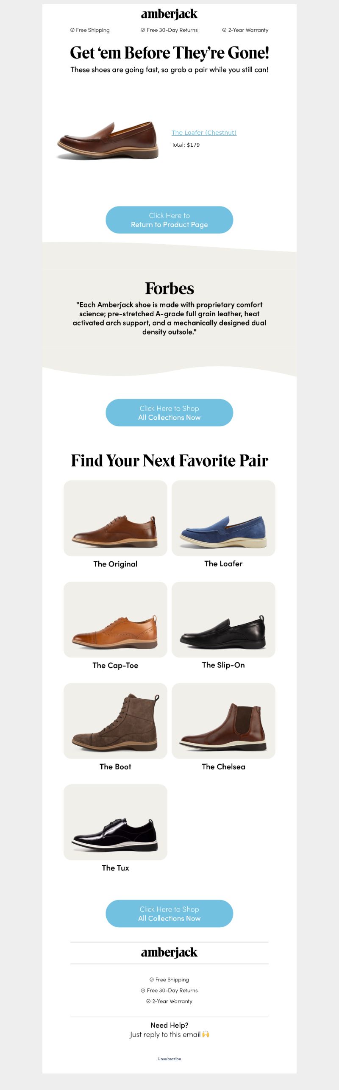Open The Loafer (Chestnut) product link

coord(204,133)
